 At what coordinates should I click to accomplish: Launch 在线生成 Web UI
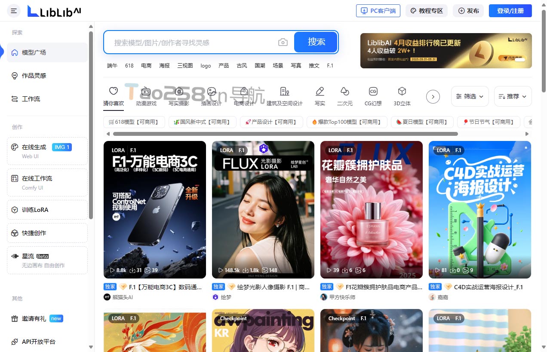(47, 151)
